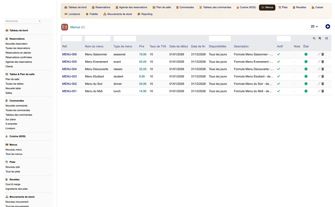Click the Commandes sidebar icon

7,101
